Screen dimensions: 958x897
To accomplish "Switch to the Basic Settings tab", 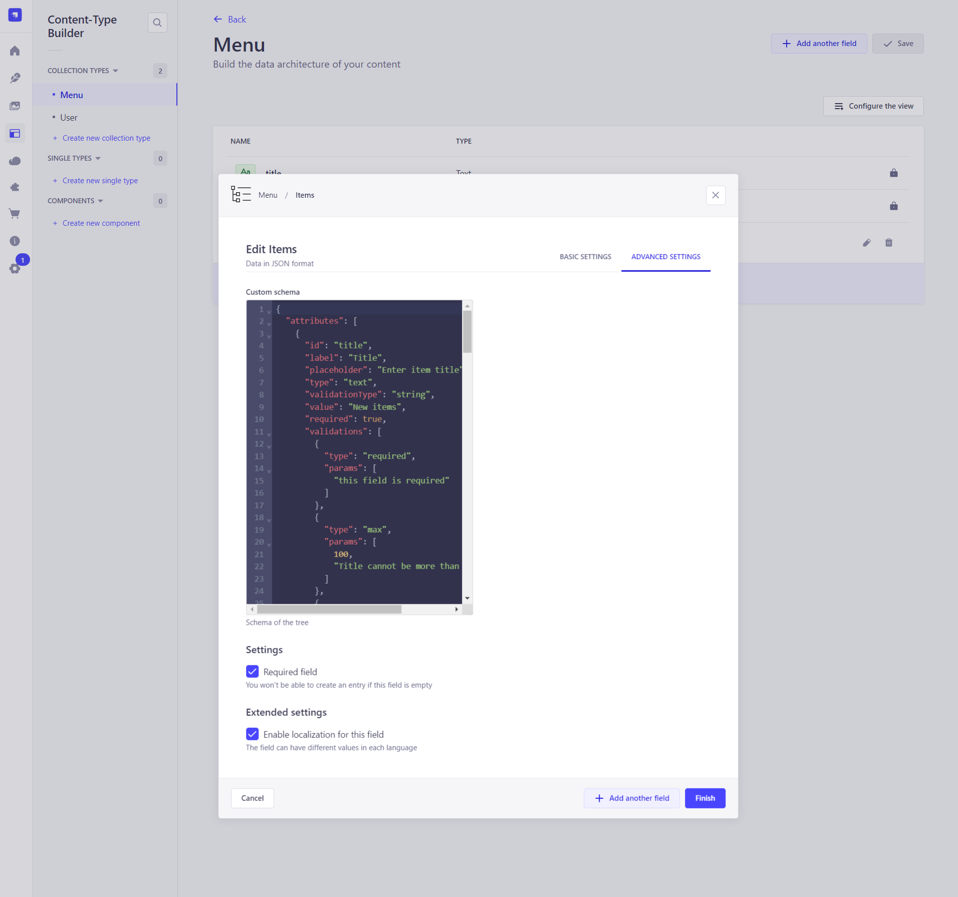I will pos(585,257).
